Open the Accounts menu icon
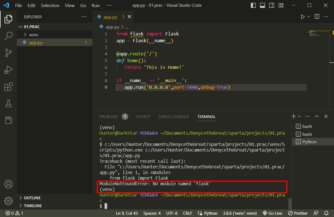This screenshot has height=217, width=334. tap(8, 184)
